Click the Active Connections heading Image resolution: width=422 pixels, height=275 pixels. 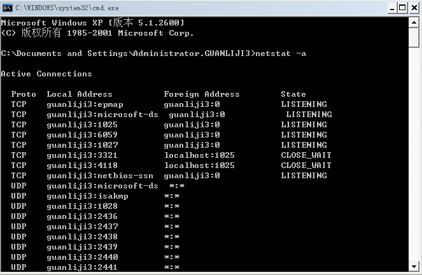pos(46,74)
